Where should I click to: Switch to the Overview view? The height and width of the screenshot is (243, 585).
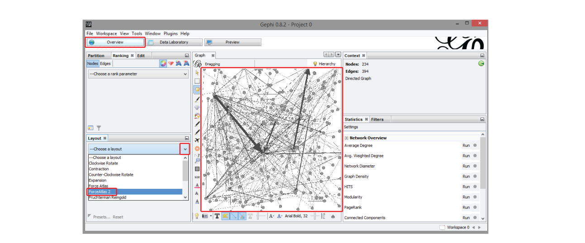point(115,42)
